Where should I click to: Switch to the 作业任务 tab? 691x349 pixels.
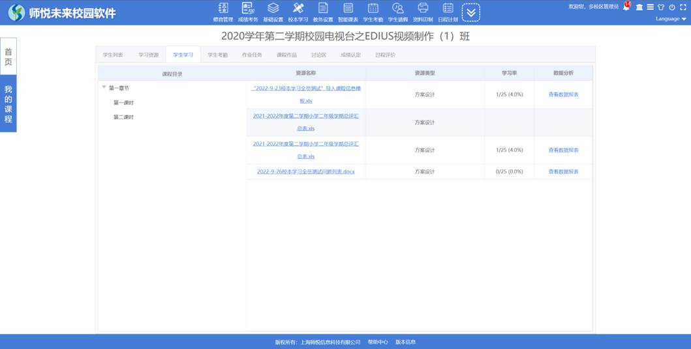[252, 55]
